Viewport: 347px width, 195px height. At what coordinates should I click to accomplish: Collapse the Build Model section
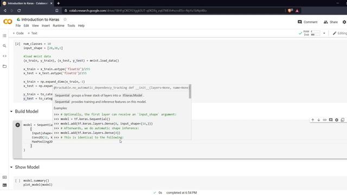(11, 112)
